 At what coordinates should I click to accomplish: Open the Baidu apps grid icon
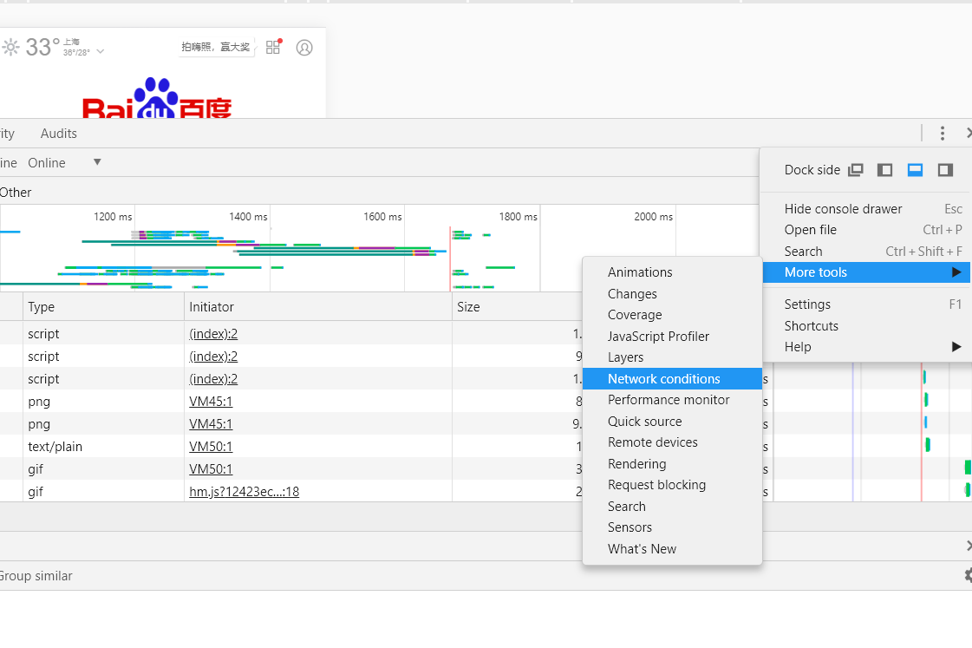[x=273, y=48]
